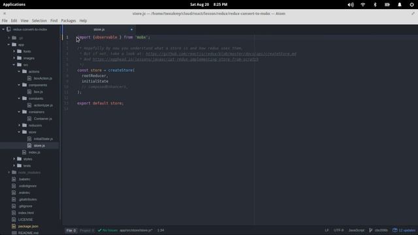
Task: Expand the styles folder arrow
Action: pyautogui.click(x=14, y=159)
